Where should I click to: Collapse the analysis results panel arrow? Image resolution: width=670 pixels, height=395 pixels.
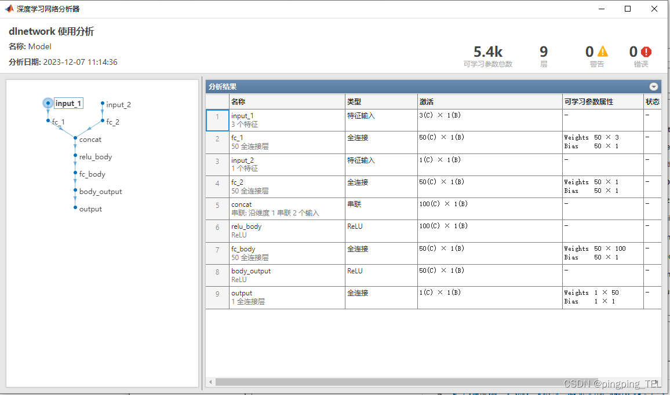[x=654, y=87]
